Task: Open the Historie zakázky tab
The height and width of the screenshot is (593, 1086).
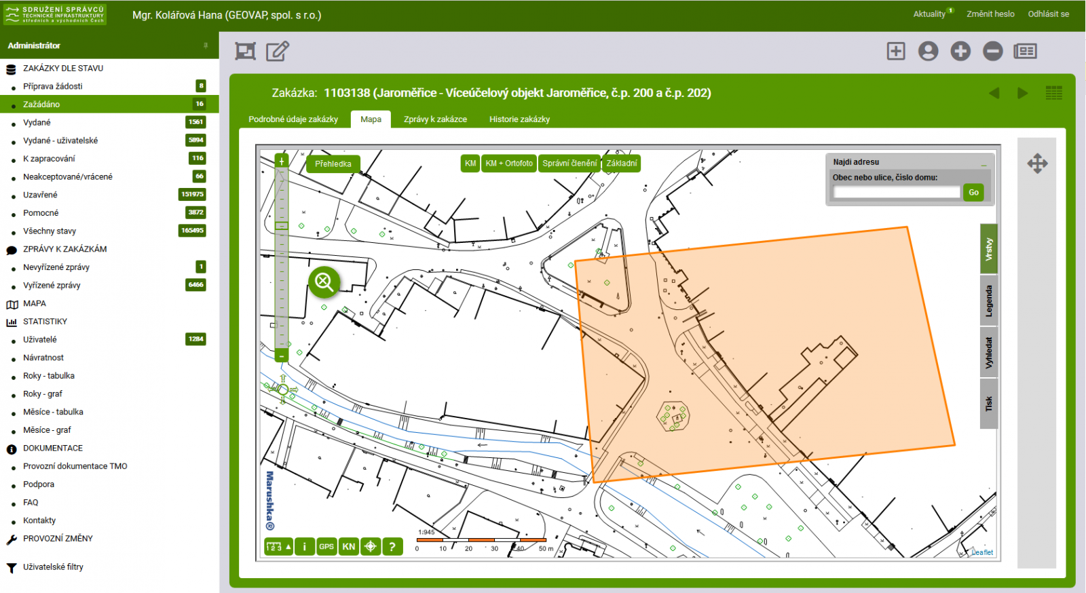Action: click(519, 119)
